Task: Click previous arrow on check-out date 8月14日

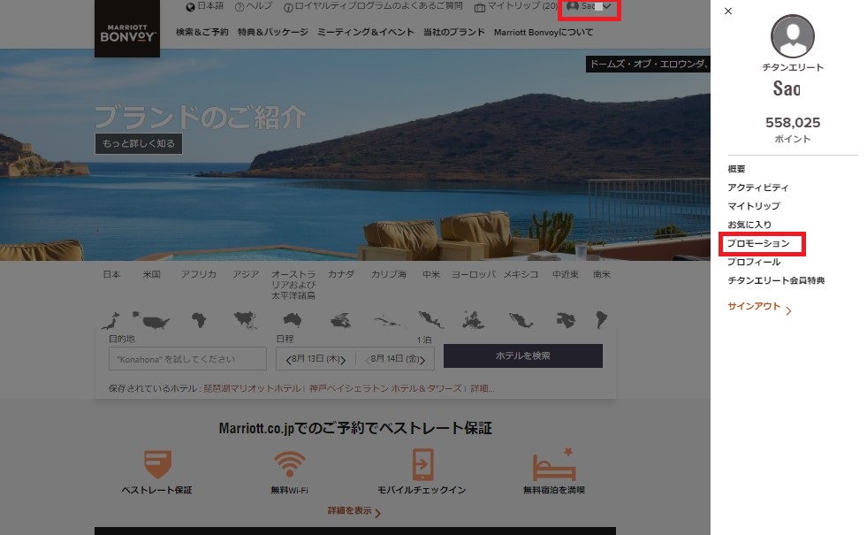Action: click(x=367, y=360)
